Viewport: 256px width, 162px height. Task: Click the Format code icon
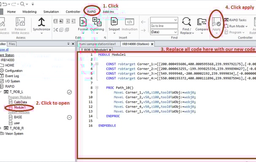tap(83, 22)
